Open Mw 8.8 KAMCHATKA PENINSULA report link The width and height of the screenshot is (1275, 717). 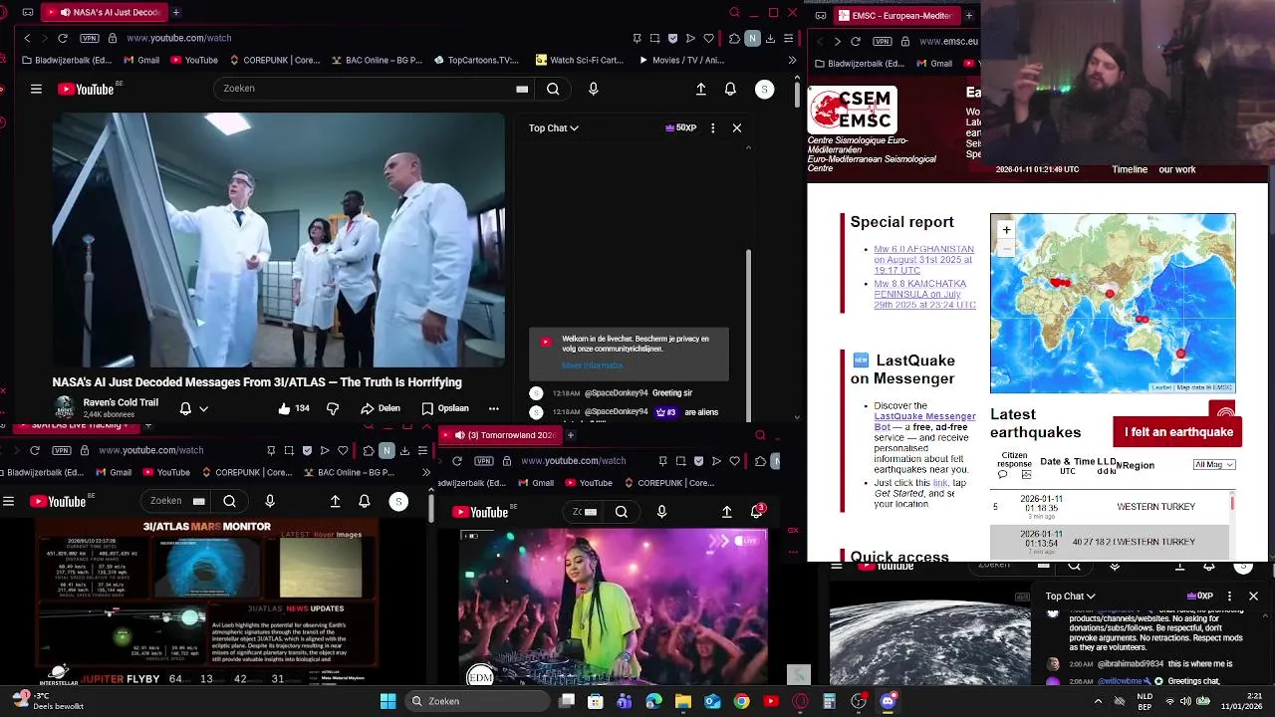coord(924,294)
